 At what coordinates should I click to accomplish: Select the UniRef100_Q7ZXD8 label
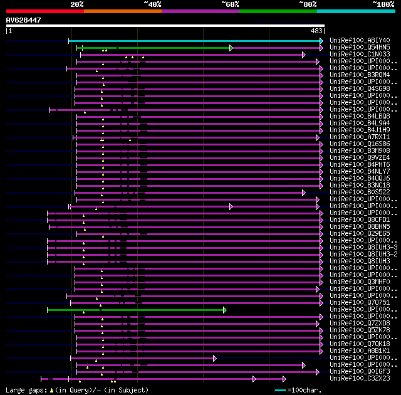(360, 324)
